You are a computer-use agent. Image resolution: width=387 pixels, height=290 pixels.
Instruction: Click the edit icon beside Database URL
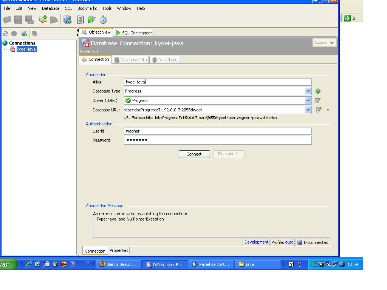pos(319,110)
